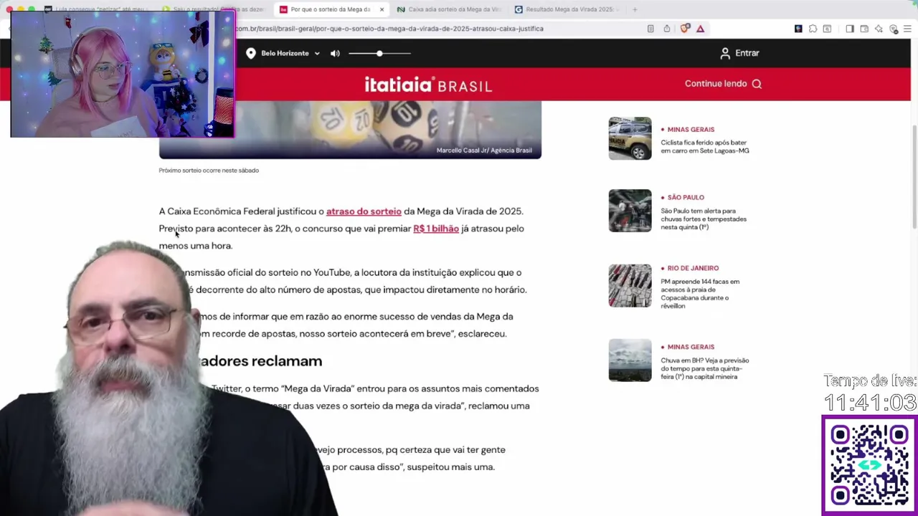This screenshot has height=516, width=918.
Task: Click the 'RIO DE JANEIRO' category tag
Action: pos(693,268)
